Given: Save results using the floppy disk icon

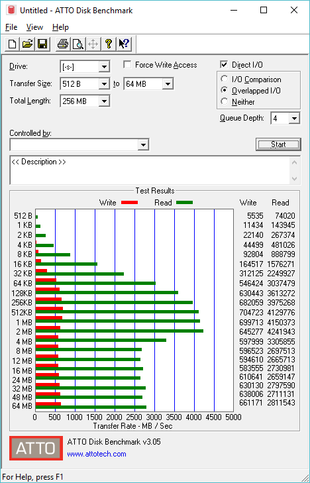Looking at the screenshot, I should (x=42, y=44).
